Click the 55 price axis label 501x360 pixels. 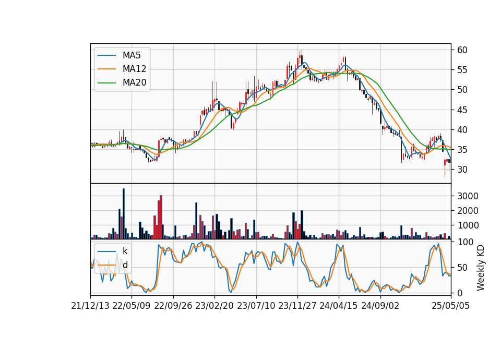click(x=462, y=70)
